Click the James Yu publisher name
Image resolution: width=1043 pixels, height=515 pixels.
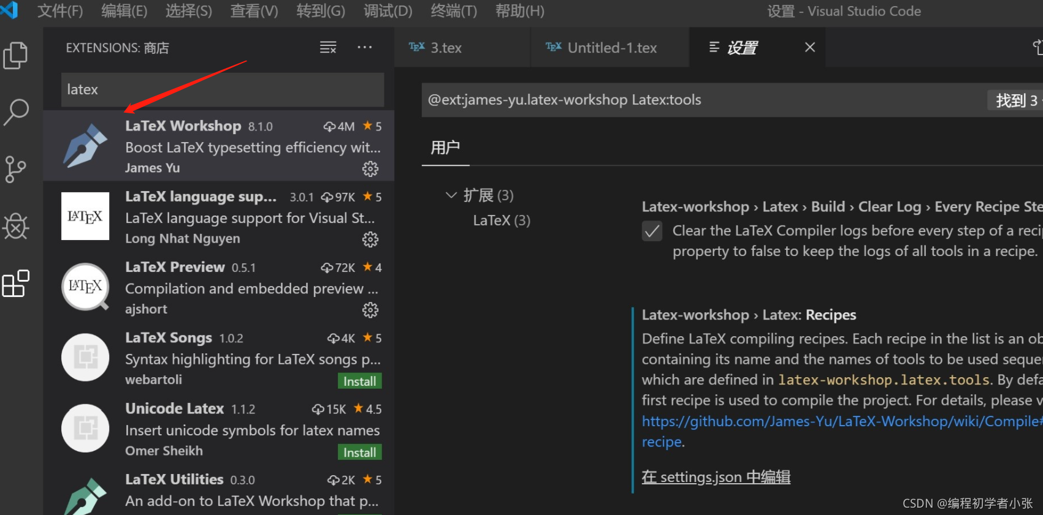153,168
